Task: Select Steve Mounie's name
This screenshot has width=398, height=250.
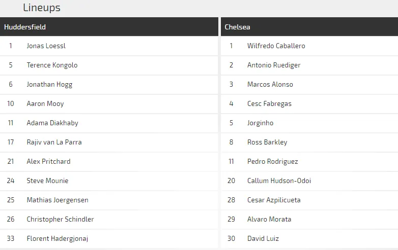Action: coord(47,181)
